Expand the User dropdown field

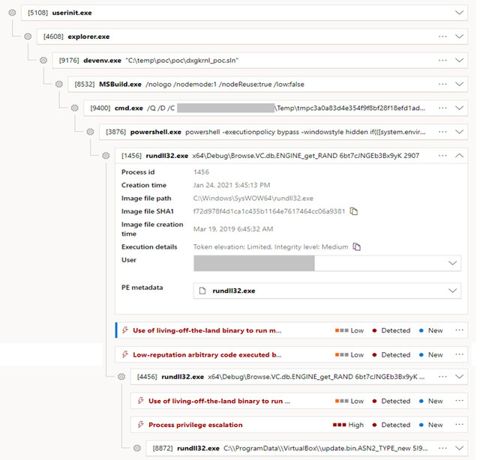[x=452, y=263]
